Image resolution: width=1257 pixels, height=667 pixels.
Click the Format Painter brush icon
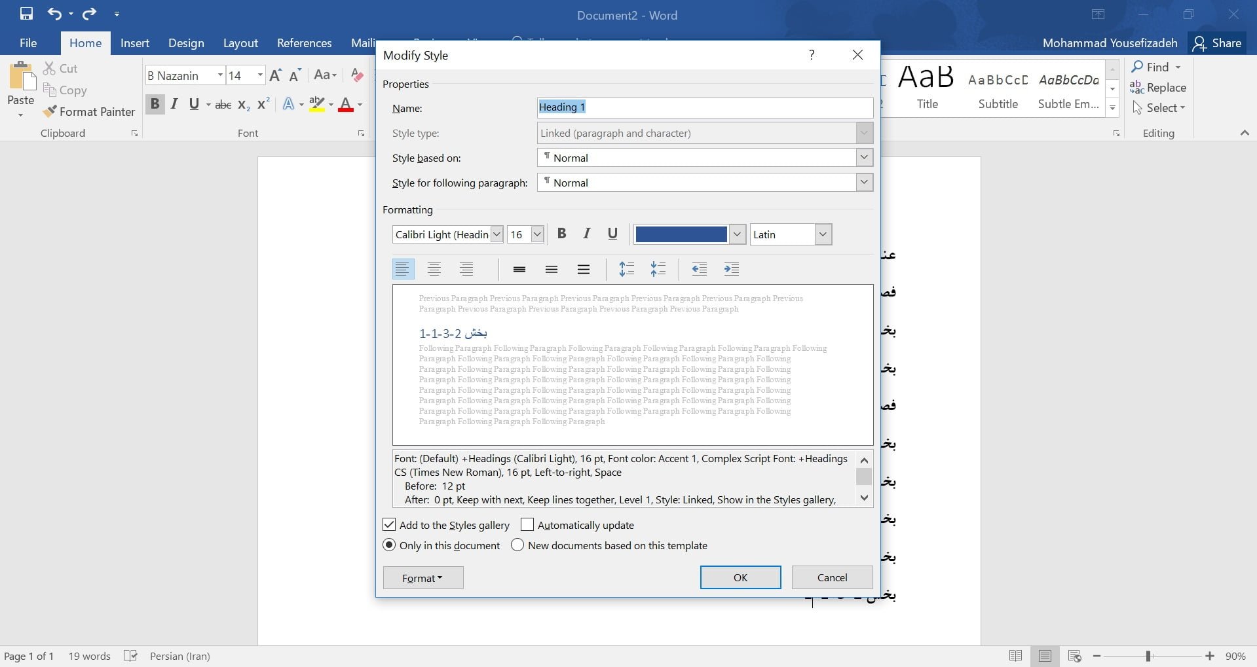(50, 112)
